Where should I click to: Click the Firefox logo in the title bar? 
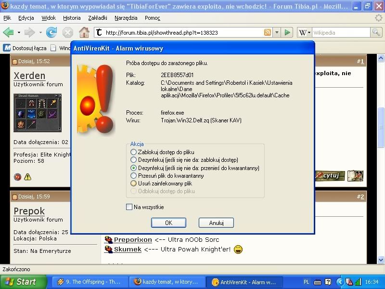click(x=5, y=5)
